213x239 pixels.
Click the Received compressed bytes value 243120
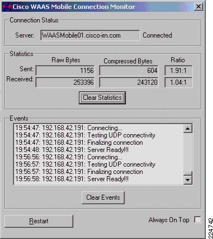129,82
